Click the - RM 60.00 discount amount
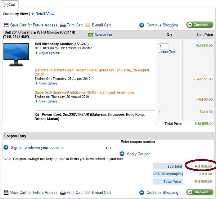Screen dimensions: 216x199 point(204,99)
